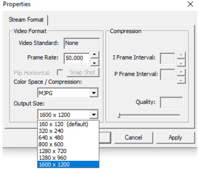Image resolution: width=198 pixels, height=169 pixels.
Task: Decrease Frame Rate with down arrow
Action: [95, 63]
